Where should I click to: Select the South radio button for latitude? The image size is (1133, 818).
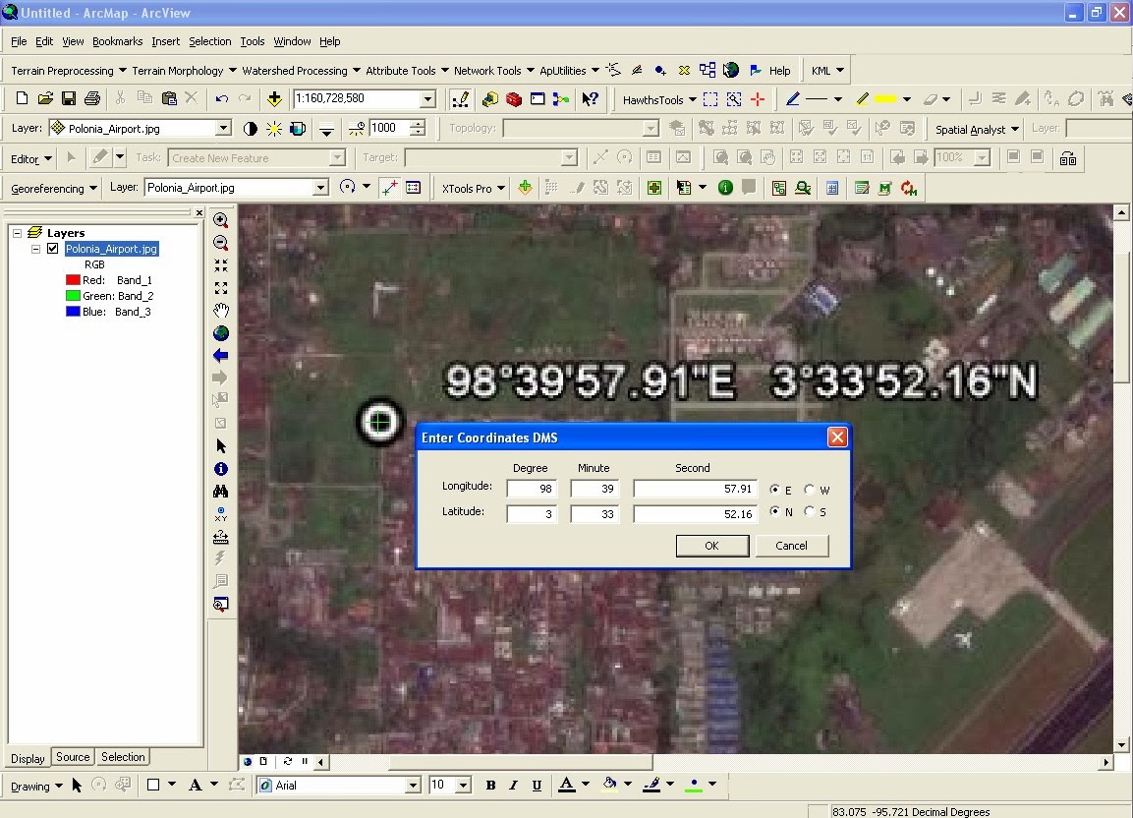click(812, 513)
